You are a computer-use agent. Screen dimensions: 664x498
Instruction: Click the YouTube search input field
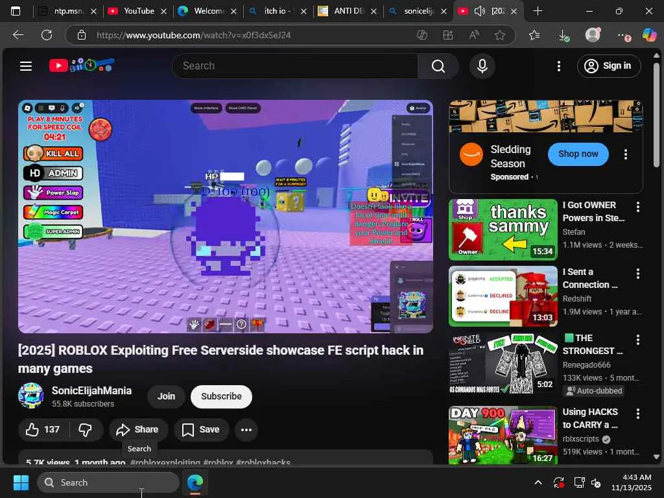[296, 66]
